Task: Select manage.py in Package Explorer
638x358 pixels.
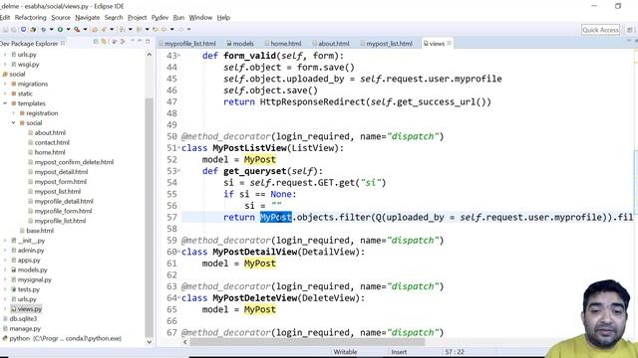Action: click(25, 329)
